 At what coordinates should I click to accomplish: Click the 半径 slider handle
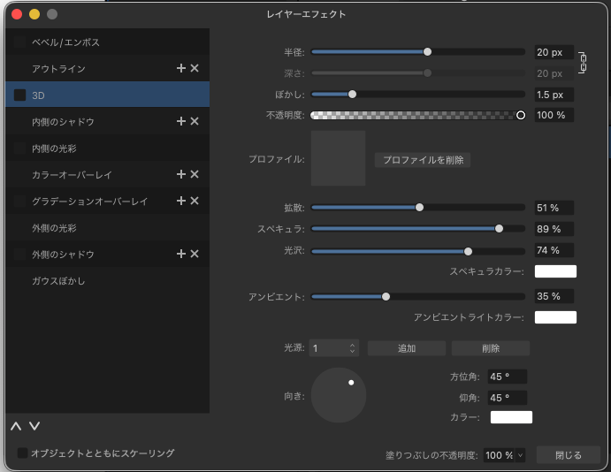click(427, 52)
